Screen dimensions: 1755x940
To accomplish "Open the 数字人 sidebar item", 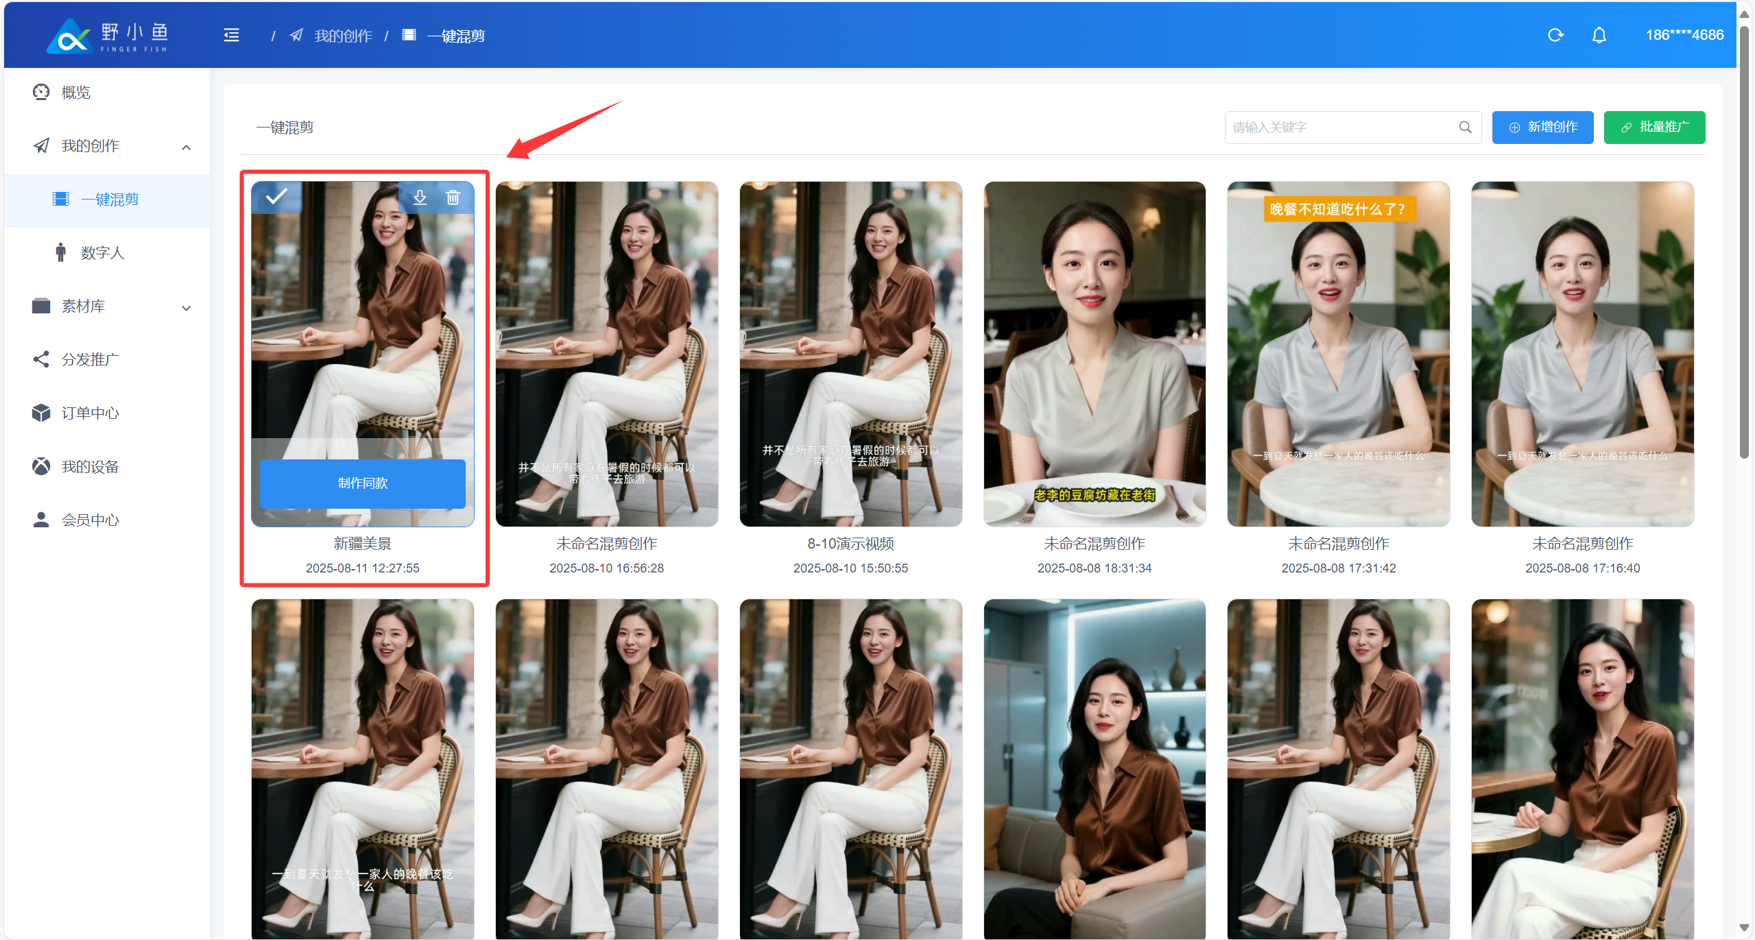I will click(x=102, y=253).
